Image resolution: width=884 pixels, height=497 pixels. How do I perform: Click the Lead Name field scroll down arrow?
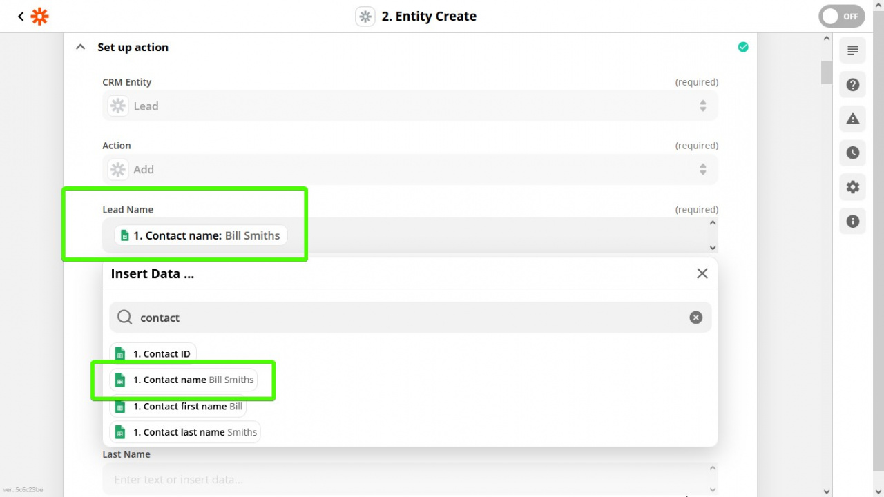pos(713,248)
